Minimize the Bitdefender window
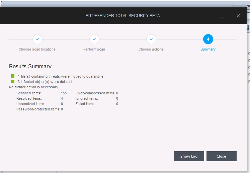250x173 pixels. [222, 16]
